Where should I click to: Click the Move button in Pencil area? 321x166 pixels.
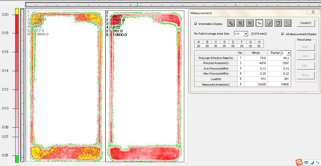tap(306, 75)
